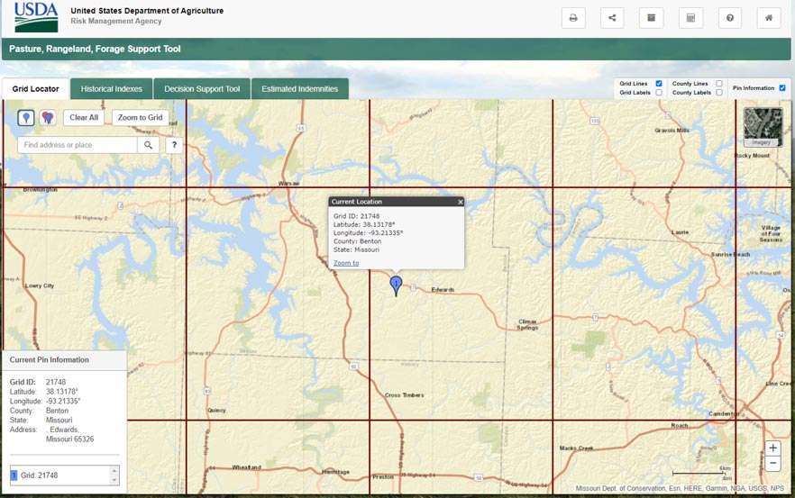Click the 'Zoom to' link in popup

coord(346,263)
